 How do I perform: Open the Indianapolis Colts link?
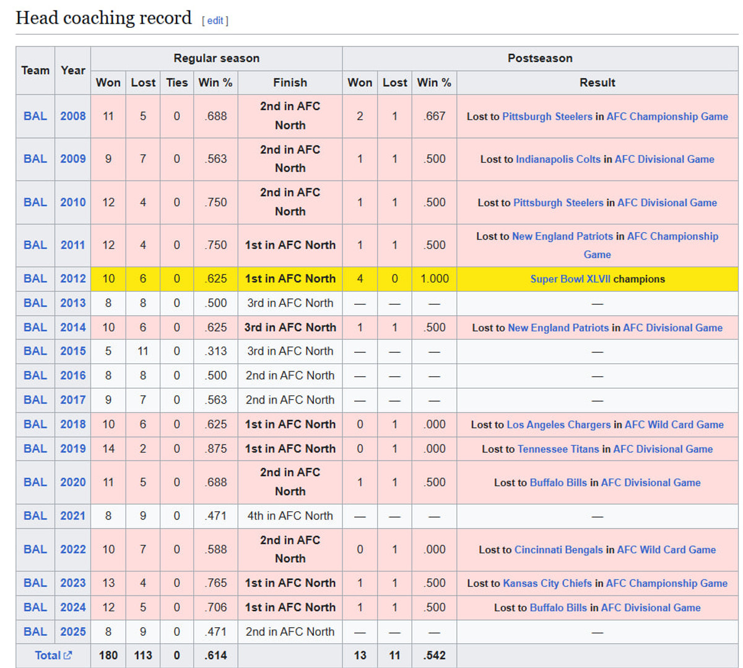pyautogui.click(x=558, y=159)
